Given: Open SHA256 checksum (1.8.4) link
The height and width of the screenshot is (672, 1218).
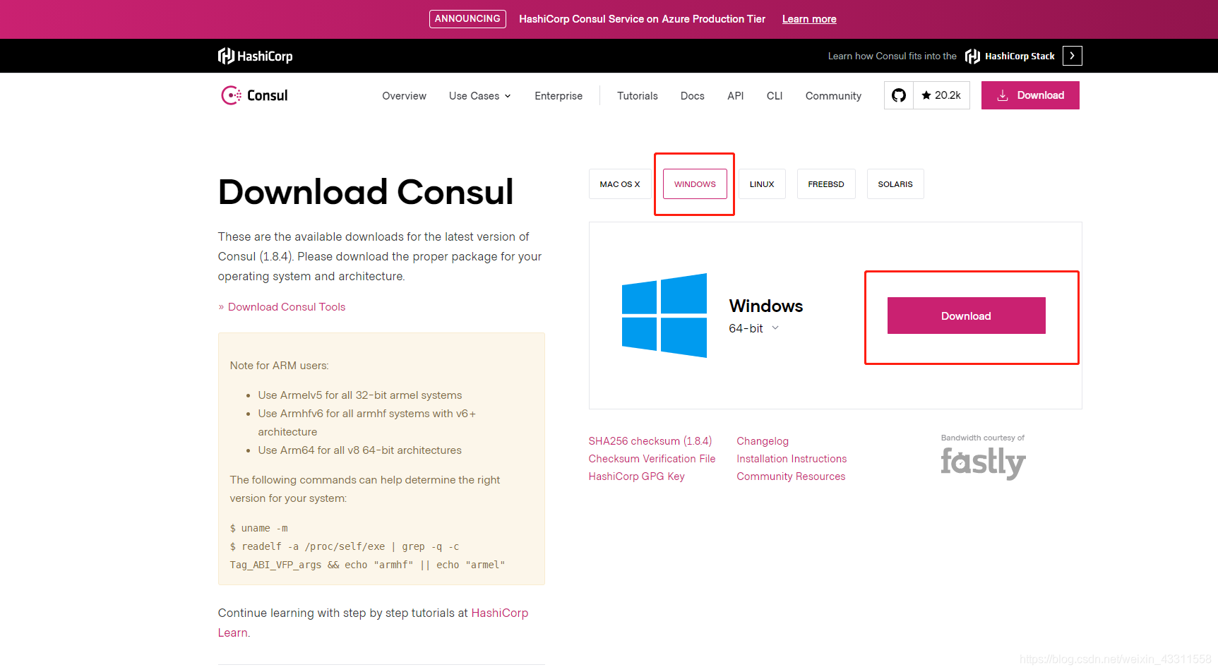Looking at the screenshot, I should (x=650, y=441).
